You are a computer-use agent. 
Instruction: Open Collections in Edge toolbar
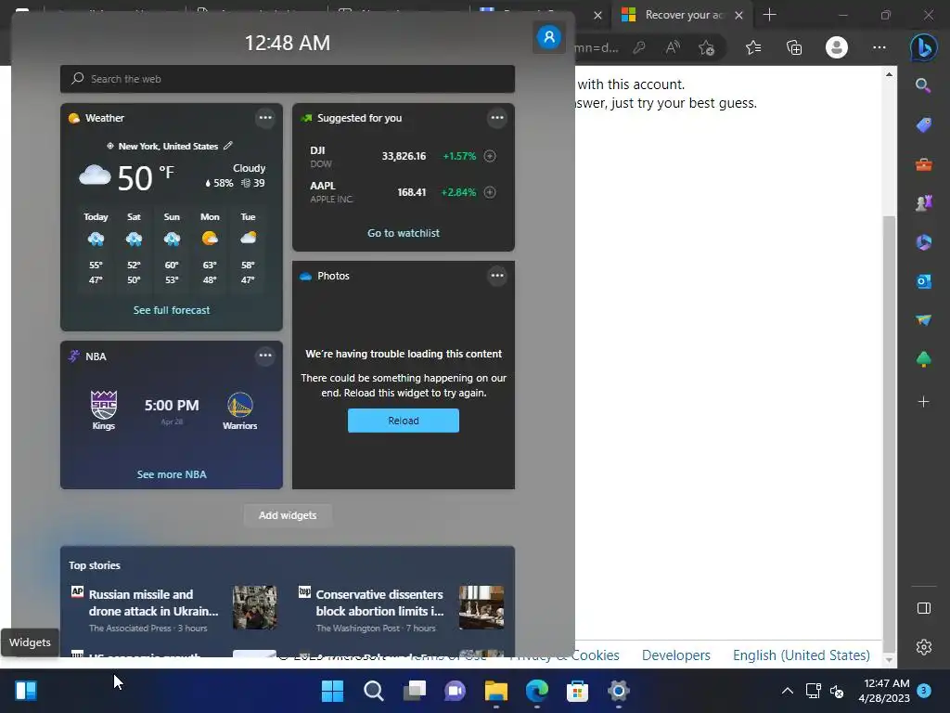(x=794, y=47)
